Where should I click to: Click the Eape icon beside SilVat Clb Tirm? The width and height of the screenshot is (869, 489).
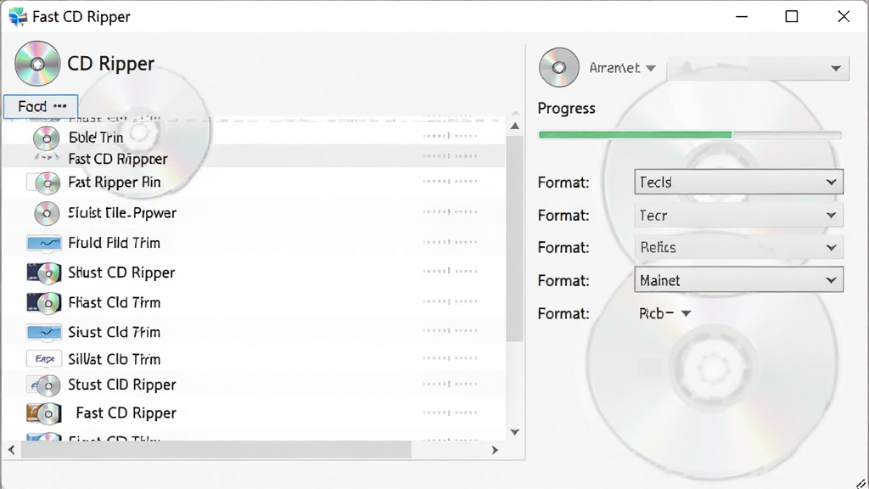point(44,359)
